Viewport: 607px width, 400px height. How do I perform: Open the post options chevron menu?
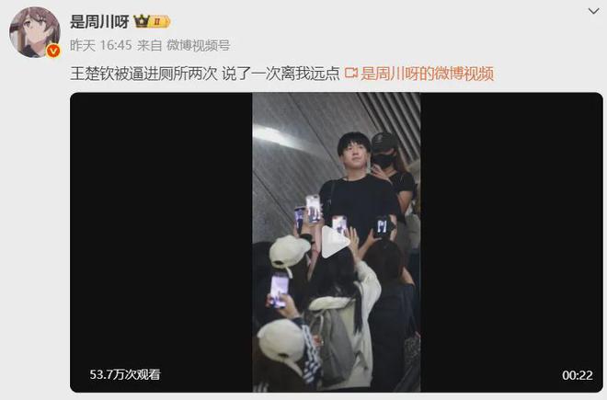coord(593,11)
